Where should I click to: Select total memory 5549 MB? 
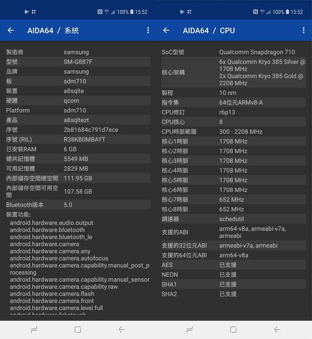point(76,159)
